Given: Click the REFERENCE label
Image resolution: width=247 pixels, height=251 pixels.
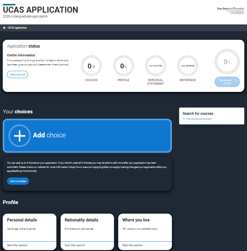Looking at the screenshot, I should point(188,80).
